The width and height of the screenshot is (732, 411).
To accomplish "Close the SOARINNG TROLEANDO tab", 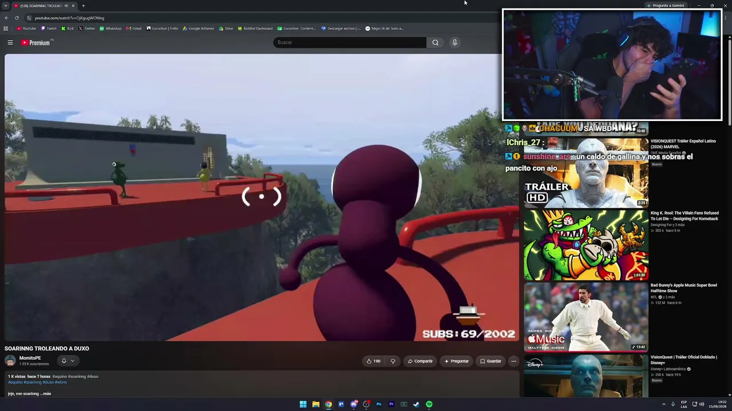I will click(x=73, y=6).
